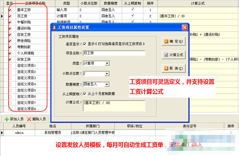The image size is (239, 156).
Task: Toggle display checkbox for 应发工资 row
Action: (x=10, y=35)
